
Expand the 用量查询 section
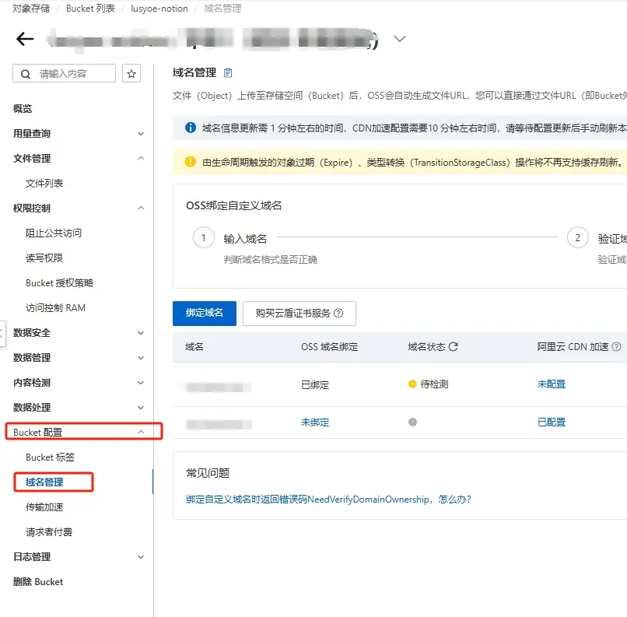coord(141,134)
